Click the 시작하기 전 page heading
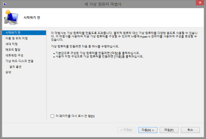The image size is (206, 139). 32,18
